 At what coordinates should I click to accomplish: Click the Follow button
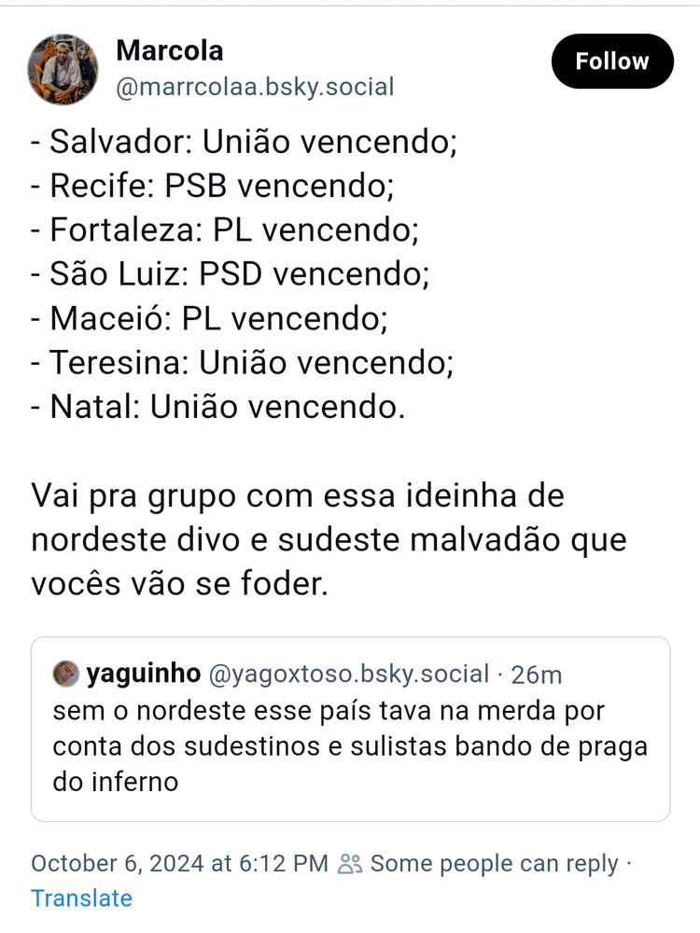612,62
